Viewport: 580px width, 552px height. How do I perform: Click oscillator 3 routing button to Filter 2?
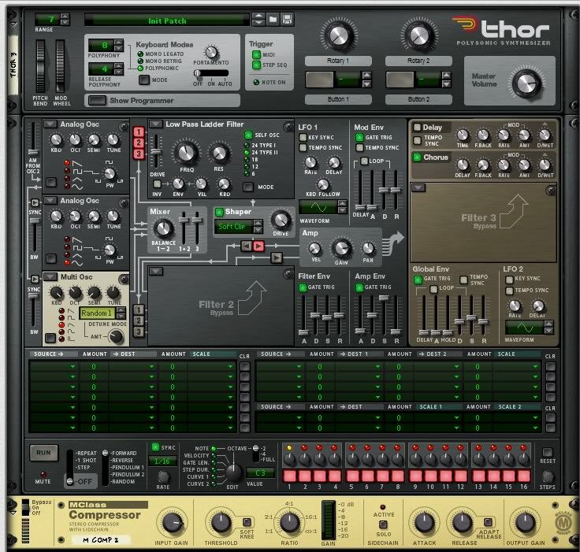click(139, 332)
